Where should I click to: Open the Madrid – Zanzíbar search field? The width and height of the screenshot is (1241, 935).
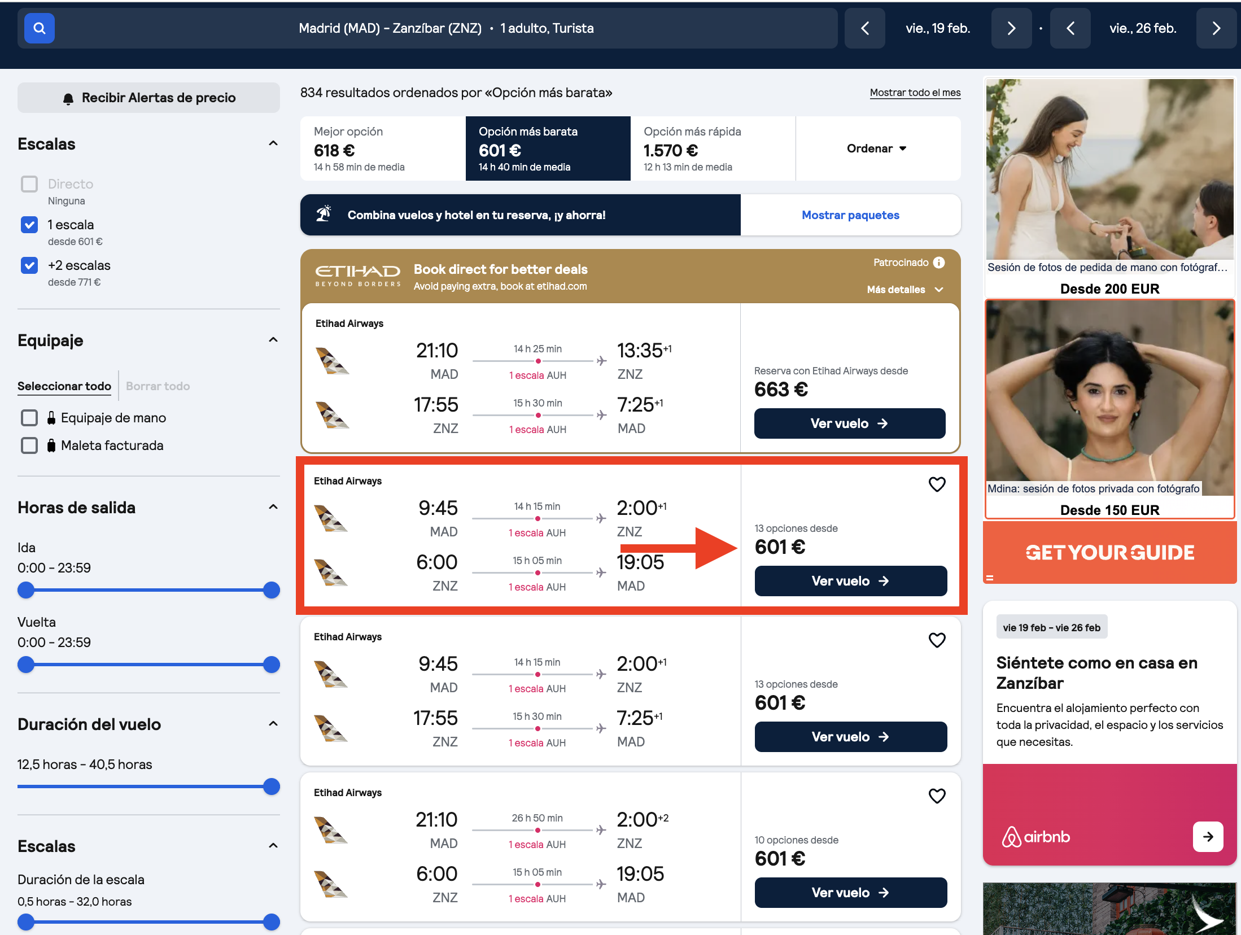(427, 28)
